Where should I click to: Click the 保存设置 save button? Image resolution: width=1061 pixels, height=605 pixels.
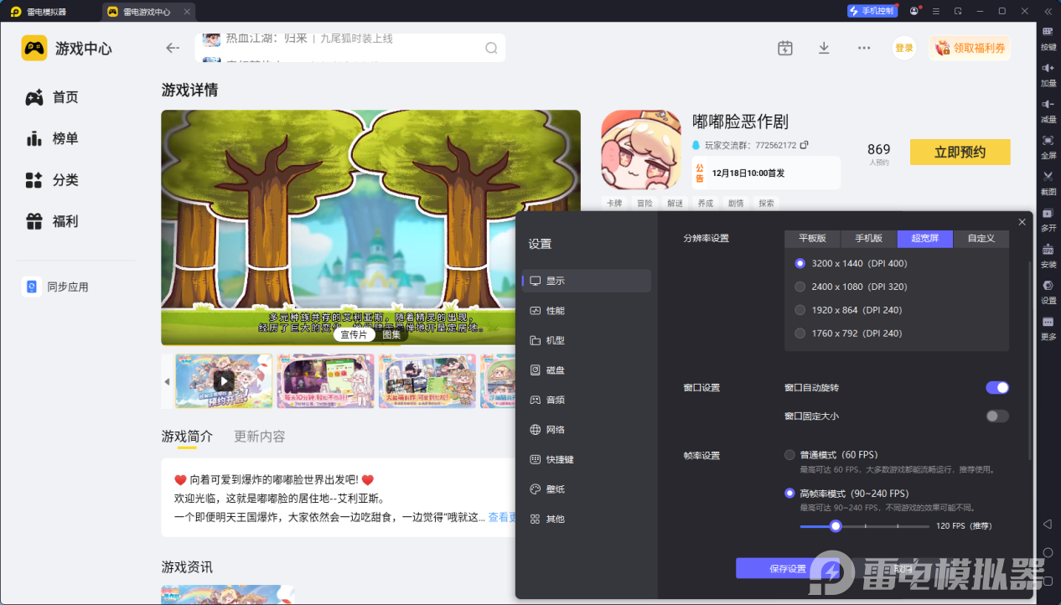[x=788, y=568]
